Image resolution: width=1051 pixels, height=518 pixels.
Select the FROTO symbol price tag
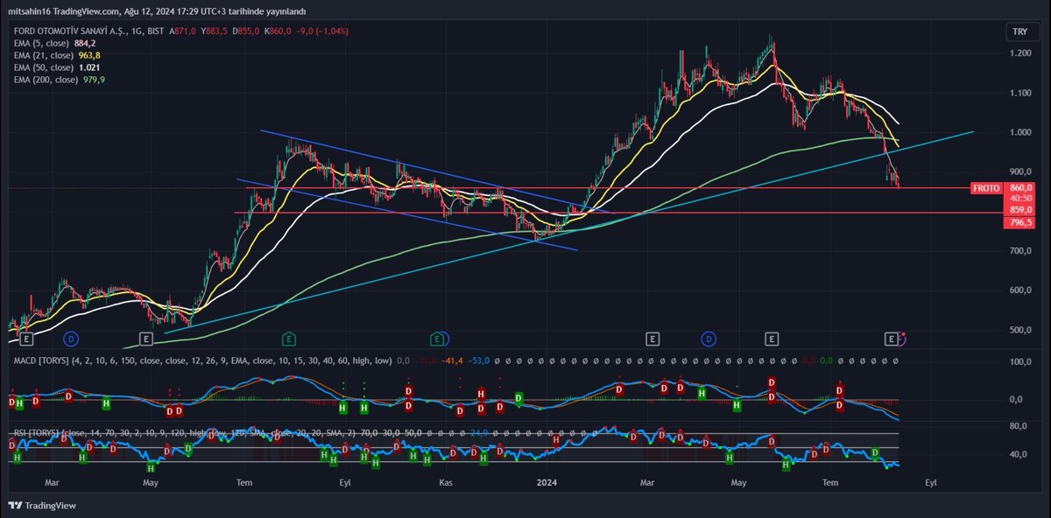985,188
